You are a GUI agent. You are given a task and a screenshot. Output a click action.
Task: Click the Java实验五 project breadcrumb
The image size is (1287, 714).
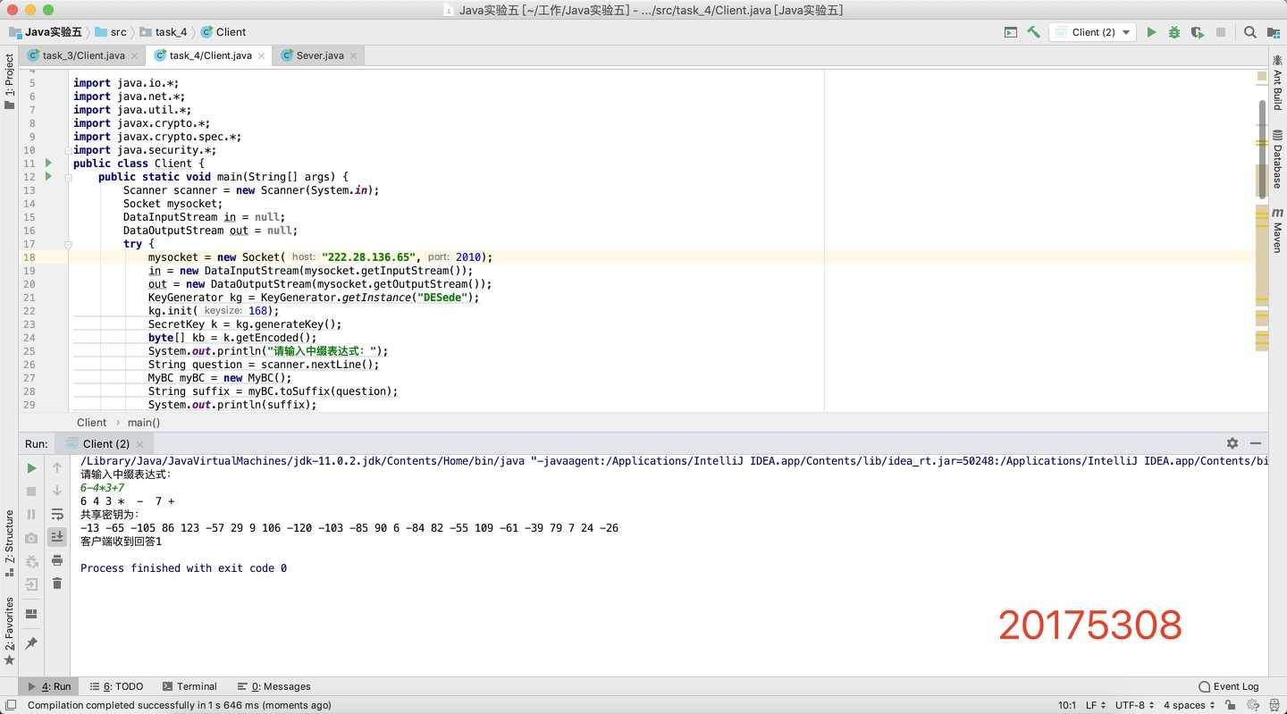(x=46, y=32)
